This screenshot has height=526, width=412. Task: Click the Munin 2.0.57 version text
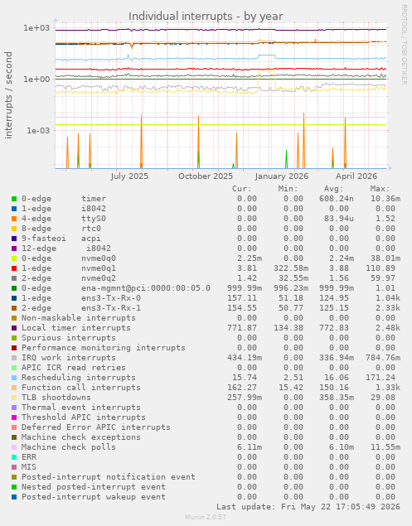click(206, 517)
